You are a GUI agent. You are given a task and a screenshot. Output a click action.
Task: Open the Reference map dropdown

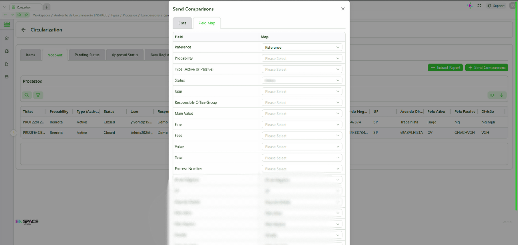(x=302, y=47)
